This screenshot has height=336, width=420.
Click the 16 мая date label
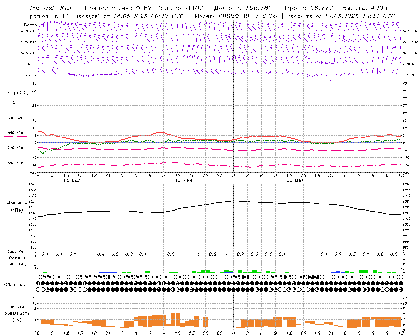(295, 180)
